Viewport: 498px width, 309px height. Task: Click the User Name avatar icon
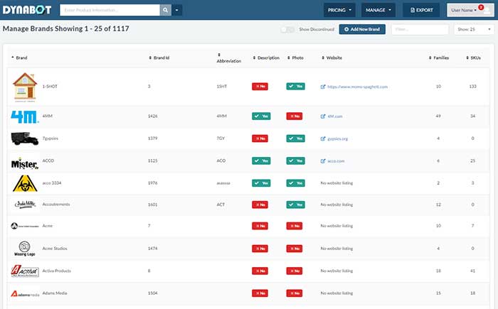pyautogui.click(x=487, y=11)
